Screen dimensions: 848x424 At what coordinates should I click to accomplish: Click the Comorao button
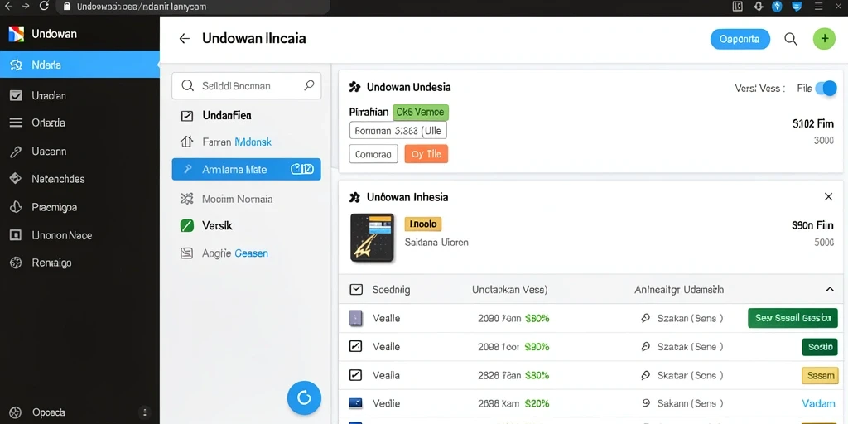coord(373,154)
